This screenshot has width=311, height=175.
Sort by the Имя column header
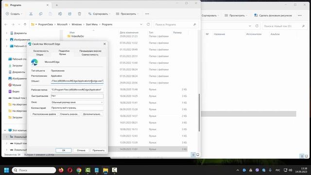click(72, 33)
